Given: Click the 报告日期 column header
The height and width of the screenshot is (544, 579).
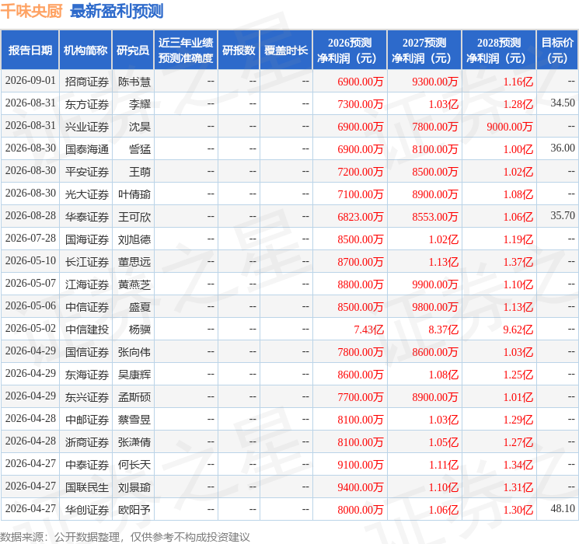Looking at the screenshot, I should point(30,51).
